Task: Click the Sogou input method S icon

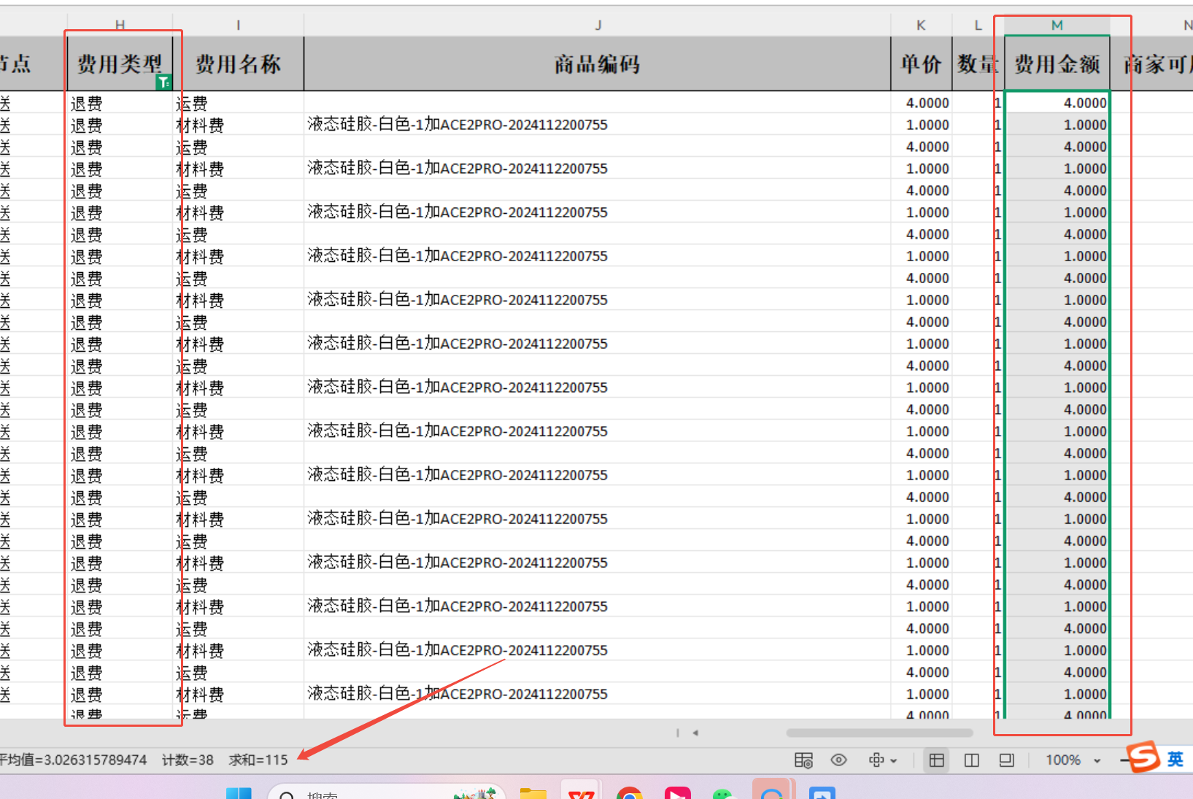Action: point(1143,757)
